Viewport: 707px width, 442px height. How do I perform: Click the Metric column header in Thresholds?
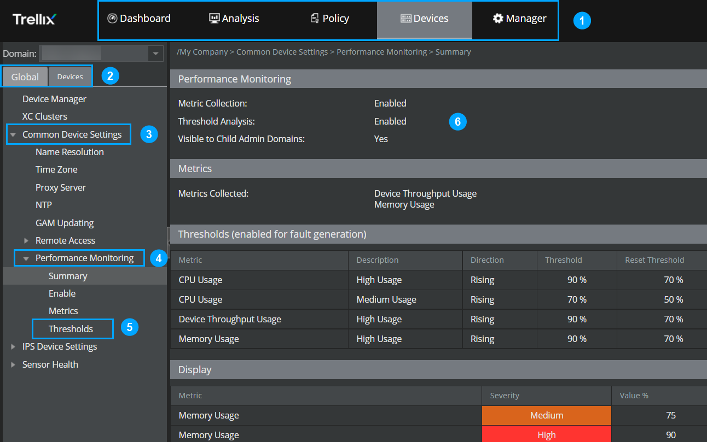point(259,261)
